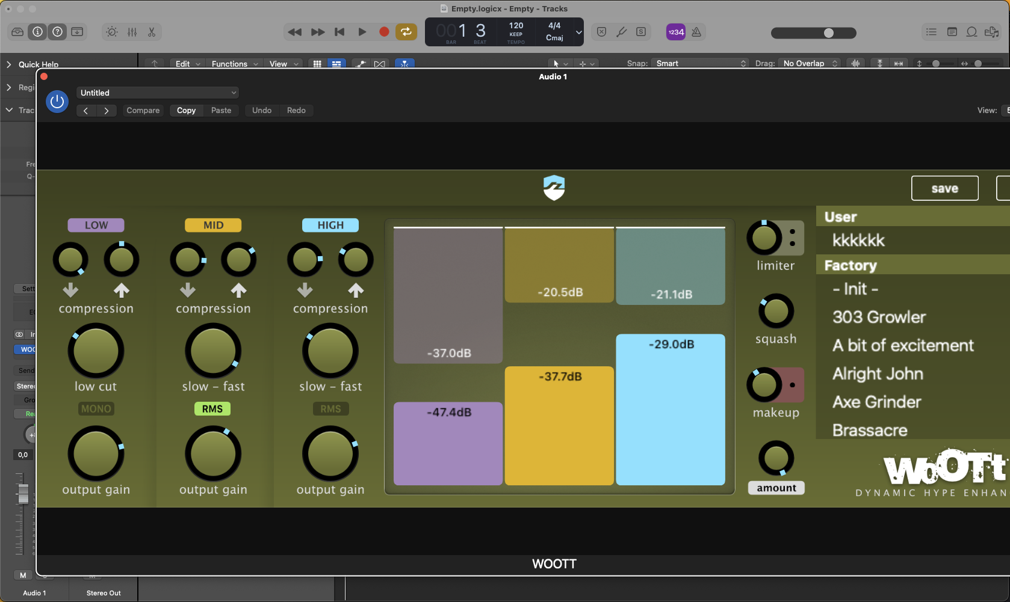Open the Edit menu in Tracks area
Viewport: 1010px width, 602px height.
click(187, 64)
